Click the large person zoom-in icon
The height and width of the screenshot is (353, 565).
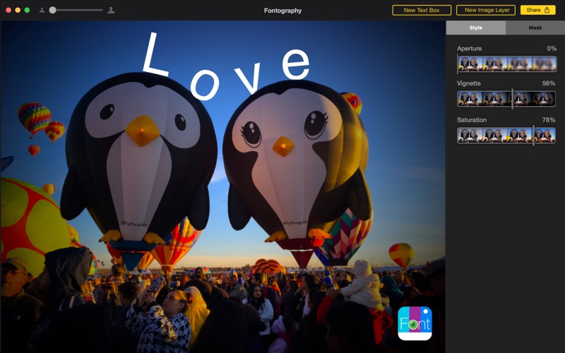(111, 11)
